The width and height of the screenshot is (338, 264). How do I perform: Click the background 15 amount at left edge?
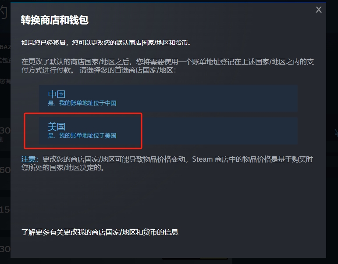(x=5, y=210)
